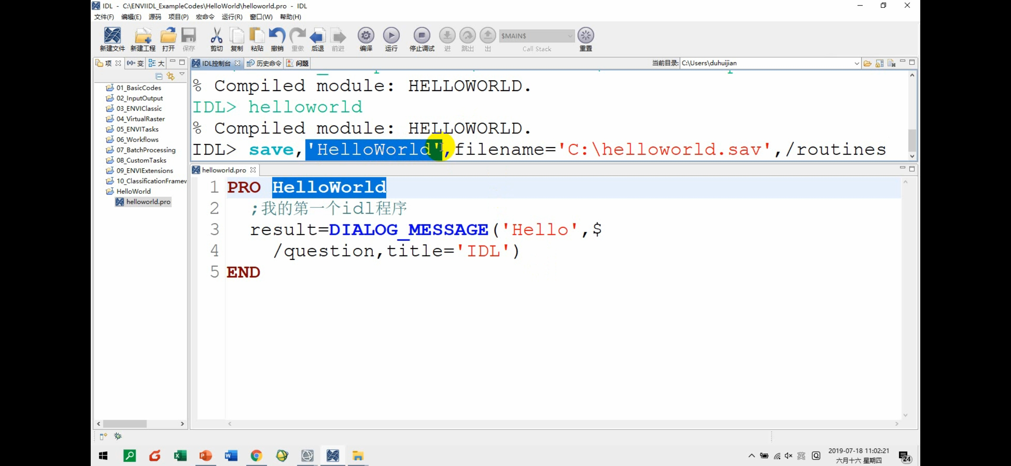Viewport: 1011px width, 466px height.
Task: Click collapse all icon in project panel
Action: click(159, 76)
